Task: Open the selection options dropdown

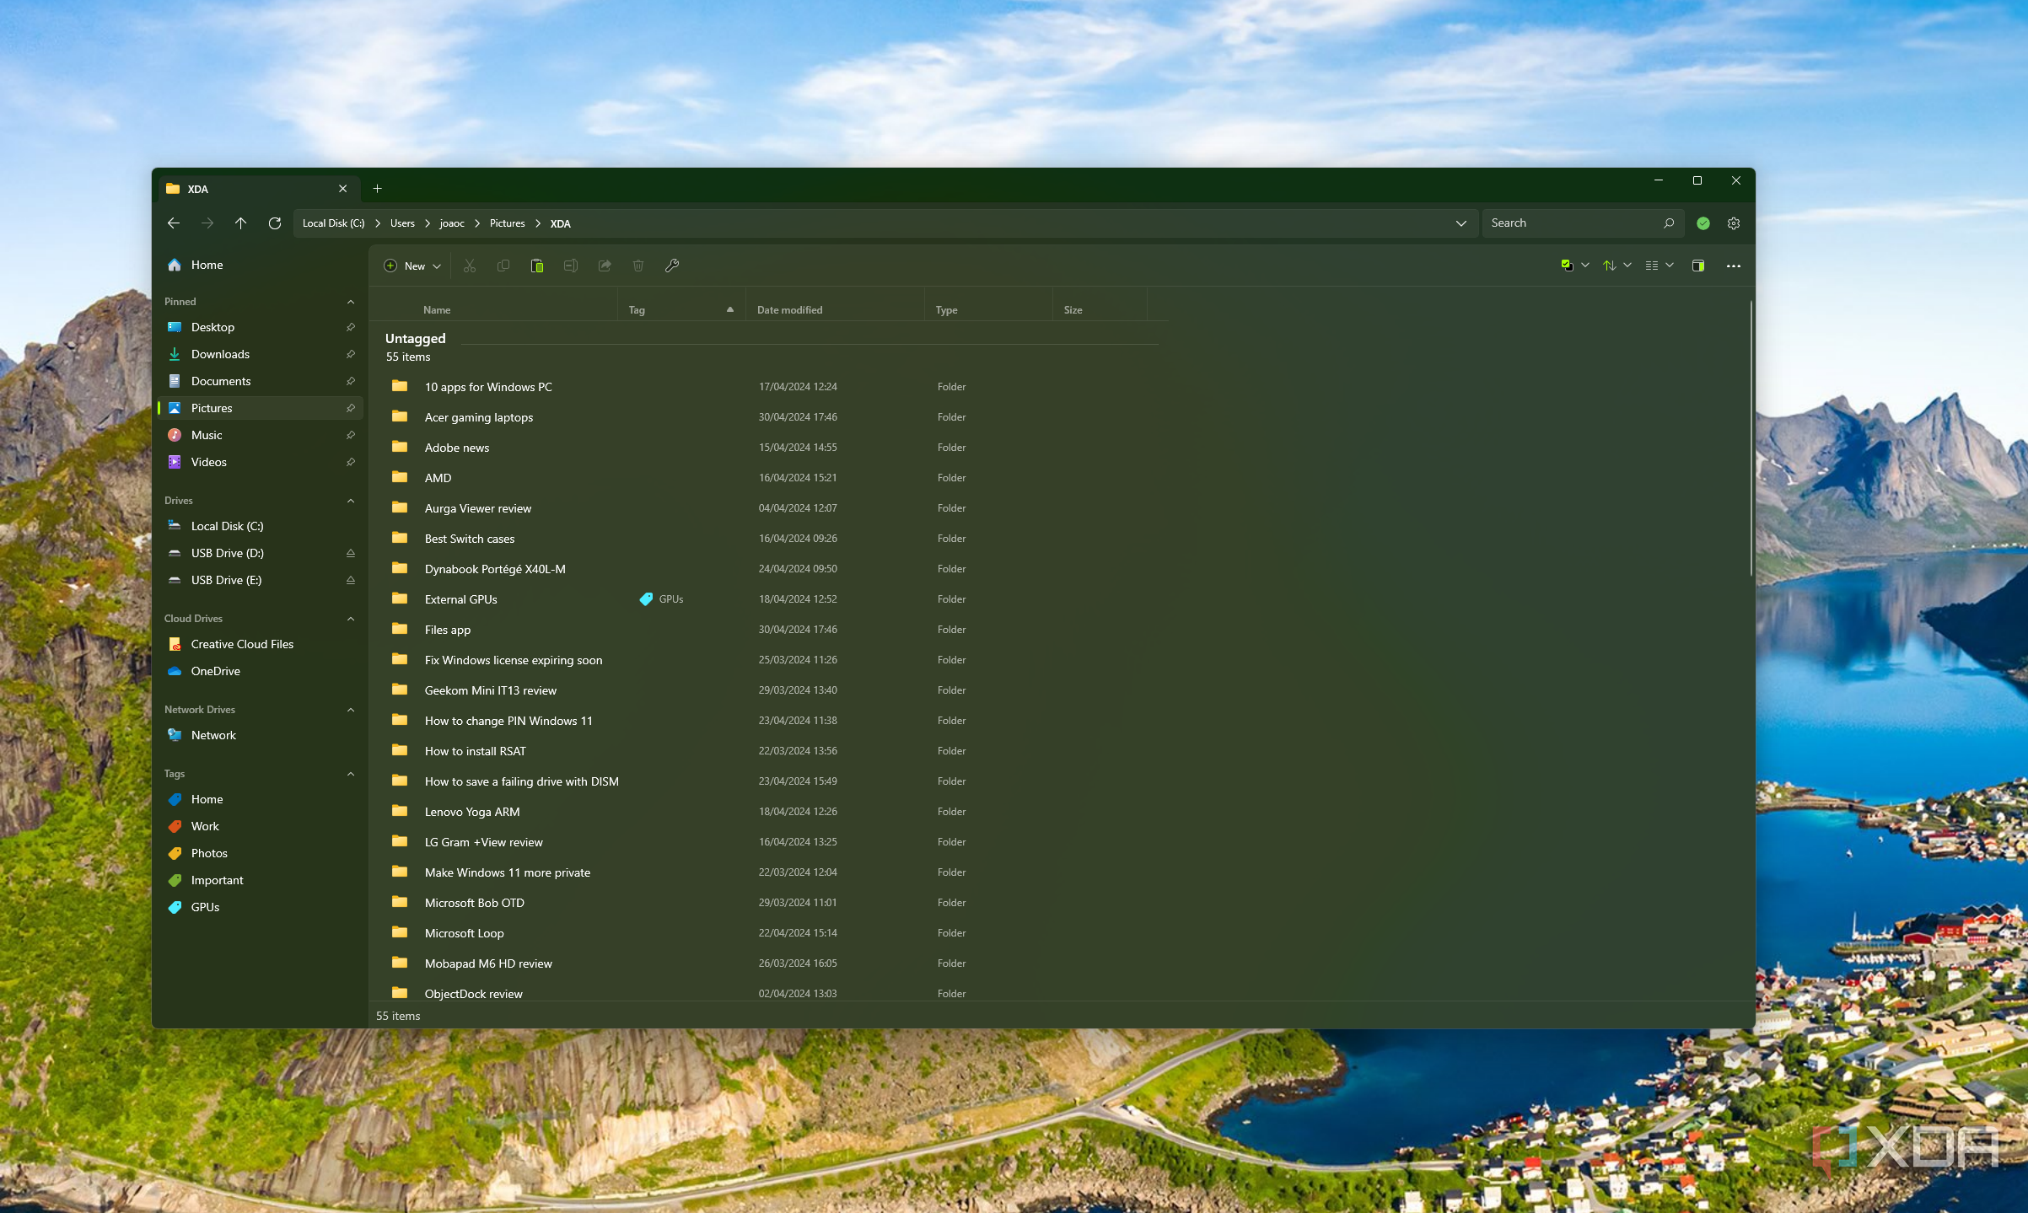Action: (x=1574, y=266)
